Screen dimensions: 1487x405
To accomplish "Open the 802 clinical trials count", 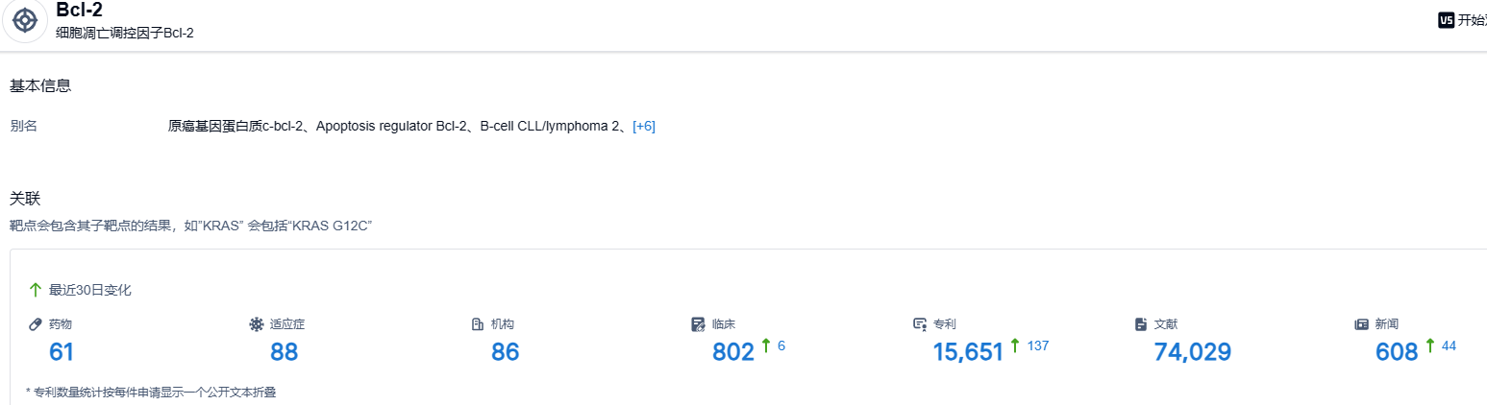I will [x=732, y=352].
